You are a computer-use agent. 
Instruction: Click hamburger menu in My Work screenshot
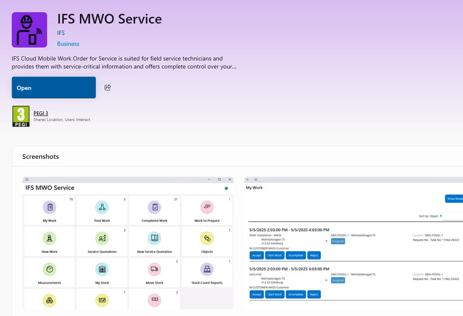pos(256,179)
